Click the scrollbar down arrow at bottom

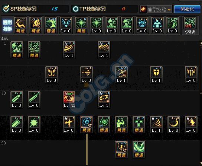[201, 163]
